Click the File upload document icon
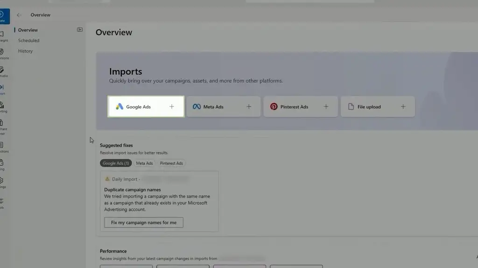Image resolution: width=478 pixels, height=268 pixels. [351, 107]
